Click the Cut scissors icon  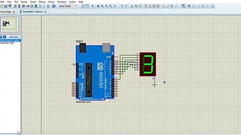tap(132, 6)
